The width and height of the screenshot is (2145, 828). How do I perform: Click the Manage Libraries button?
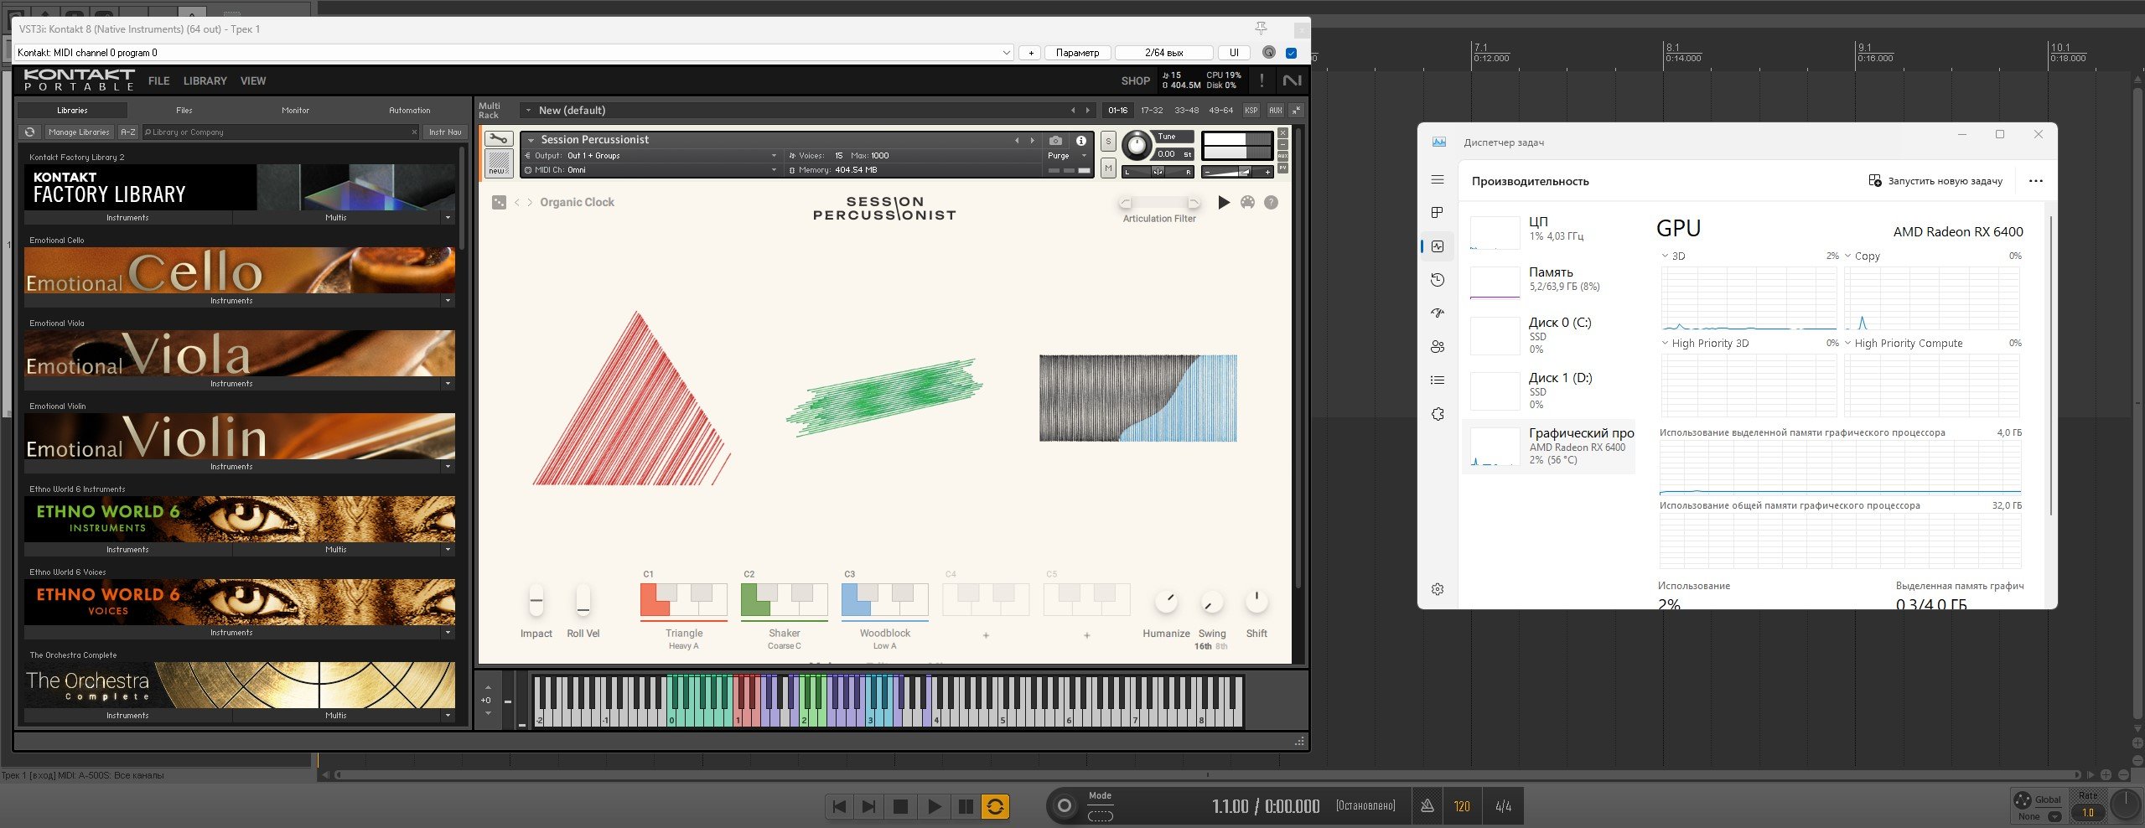click(79, 132)
